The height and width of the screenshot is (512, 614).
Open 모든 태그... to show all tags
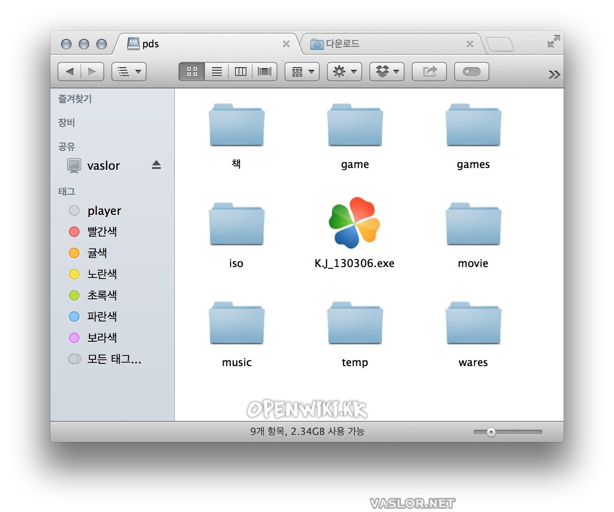(112, 359)
